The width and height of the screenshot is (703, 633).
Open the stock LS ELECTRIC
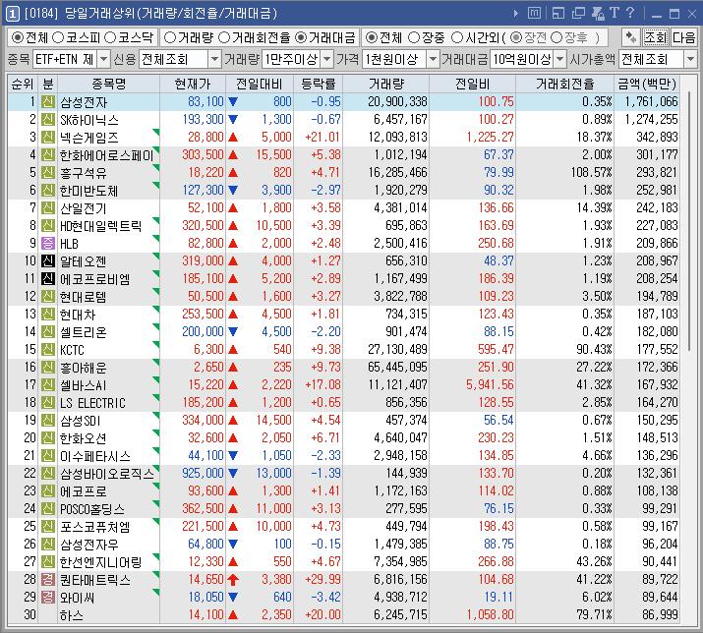(x=92, y=403)
